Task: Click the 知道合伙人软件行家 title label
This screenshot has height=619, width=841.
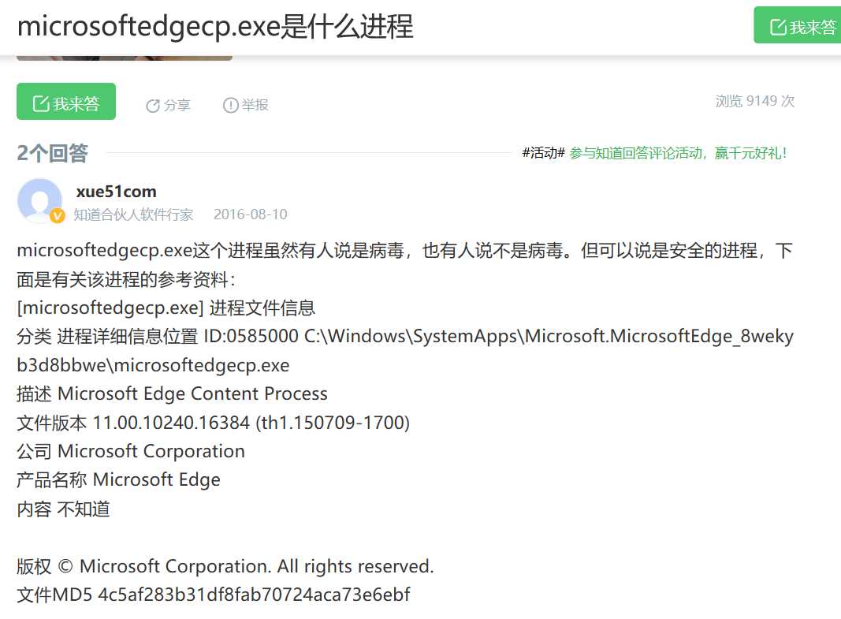Action: pyautogui.click(x=133, y=214)
